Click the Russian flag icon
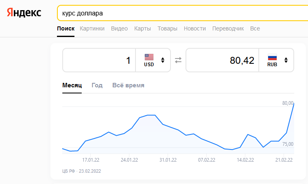 [x=272, y=57]
